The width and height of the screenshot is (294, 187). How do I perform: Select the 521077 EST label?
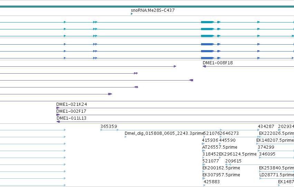210,161
